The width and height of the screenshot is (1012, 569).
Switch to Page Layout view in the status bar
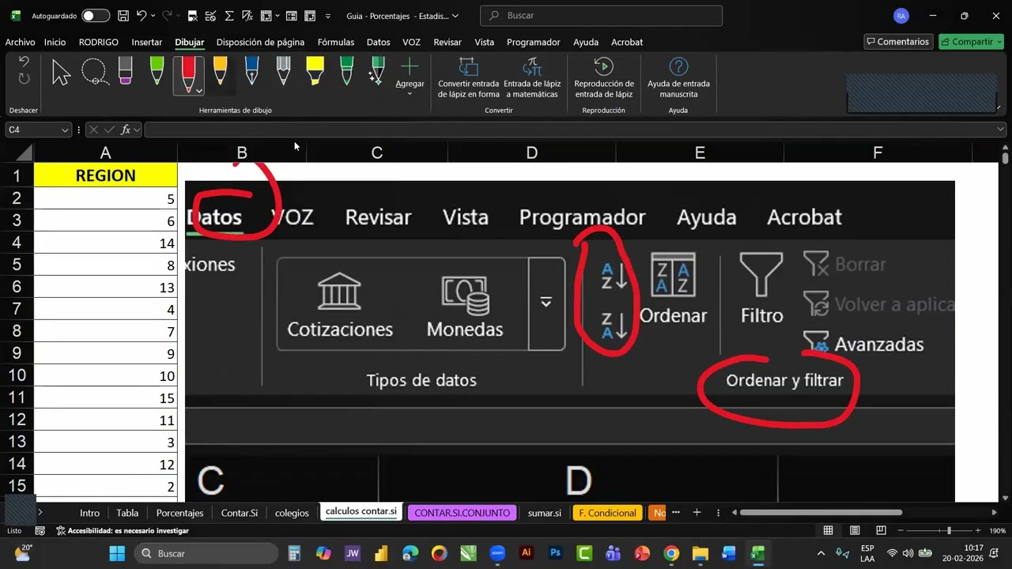pyautogui.click(x=855, y=531)
